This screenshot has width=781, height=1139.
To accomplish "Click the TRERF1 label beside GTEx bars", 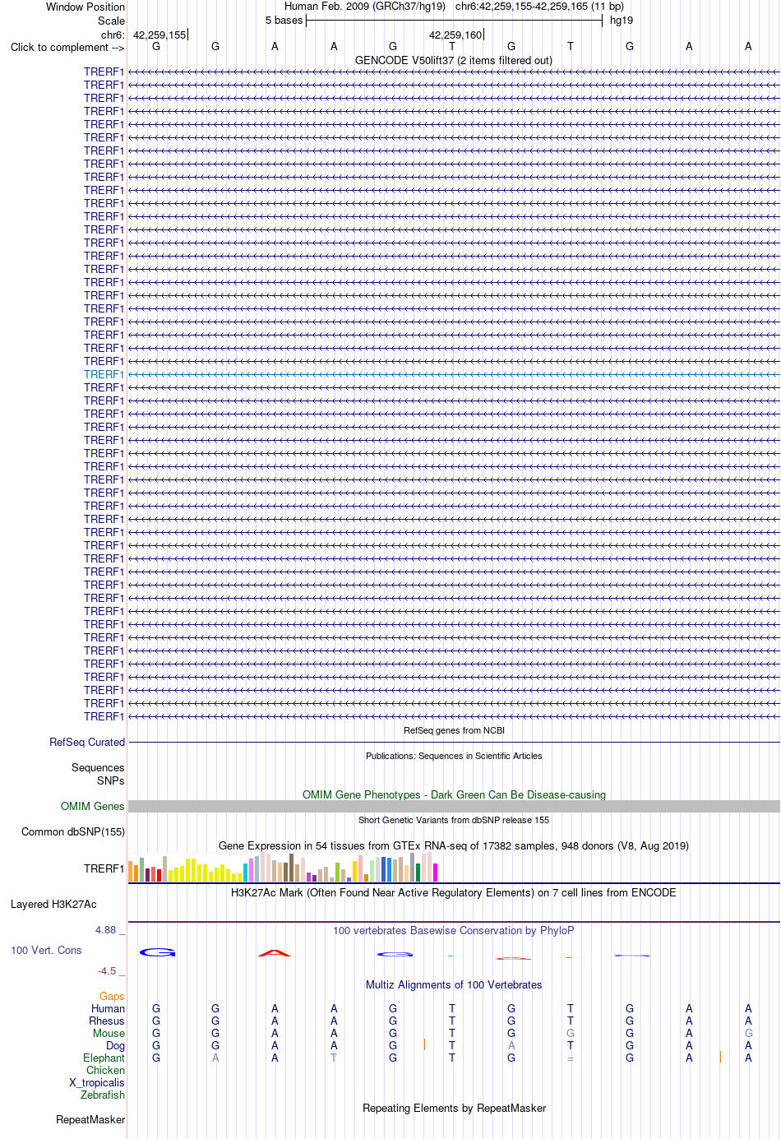I will point(104,868).
